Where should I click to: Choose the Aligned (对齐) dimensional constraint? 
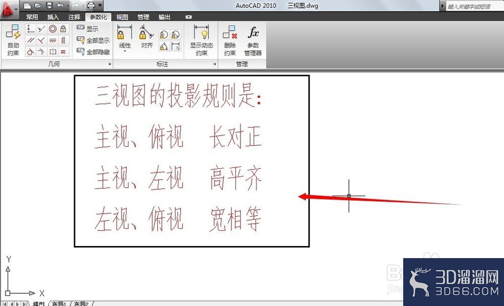pyautogui.click(x=147, y=36)
